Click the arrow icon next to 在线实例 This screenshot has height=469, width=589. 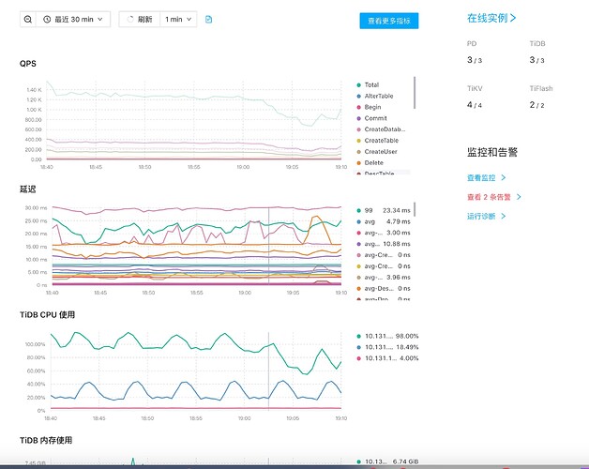coord(513,17)
